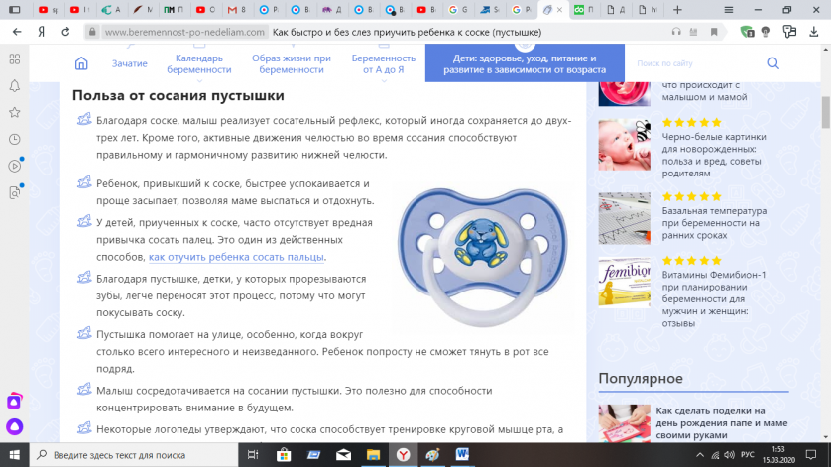The height and width of the screenshot is (467, 831).
Task: Open Word from the taskbar
Action: click(x=462, y=454)
